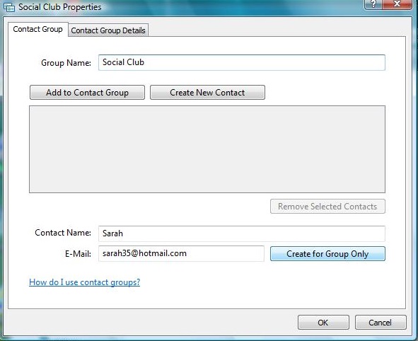Switch to the Contact Group tab
418x341 pixels.
point(38,29)
